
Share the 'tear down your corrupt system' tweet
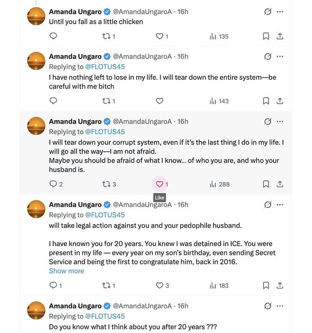[x=280, y=184]
